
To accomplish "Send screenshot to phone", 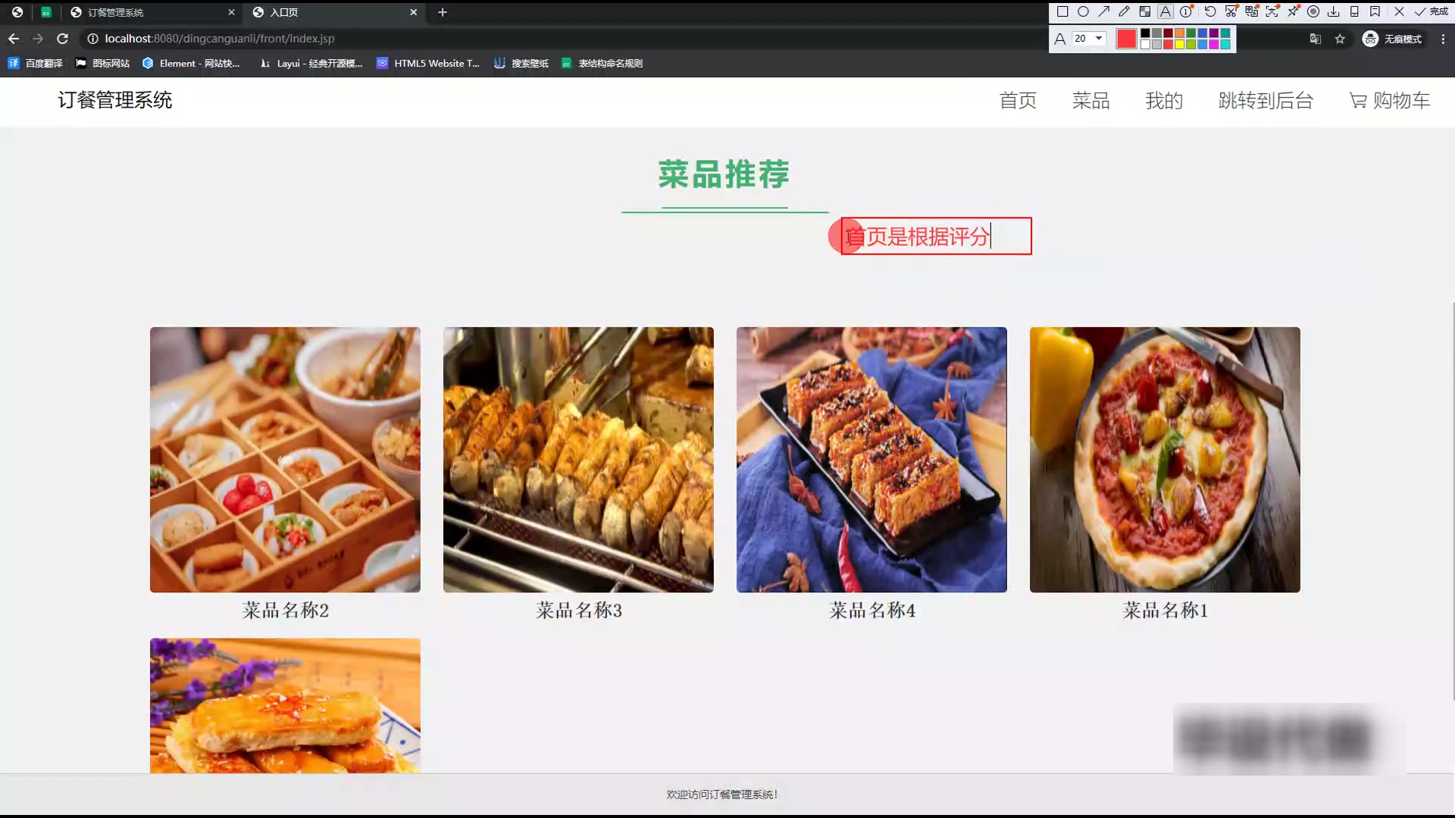I will (x=1354, y=11).
